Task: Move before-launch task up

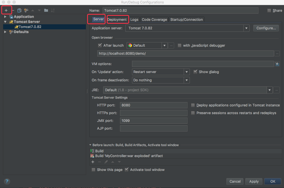Action: [113, 162]
